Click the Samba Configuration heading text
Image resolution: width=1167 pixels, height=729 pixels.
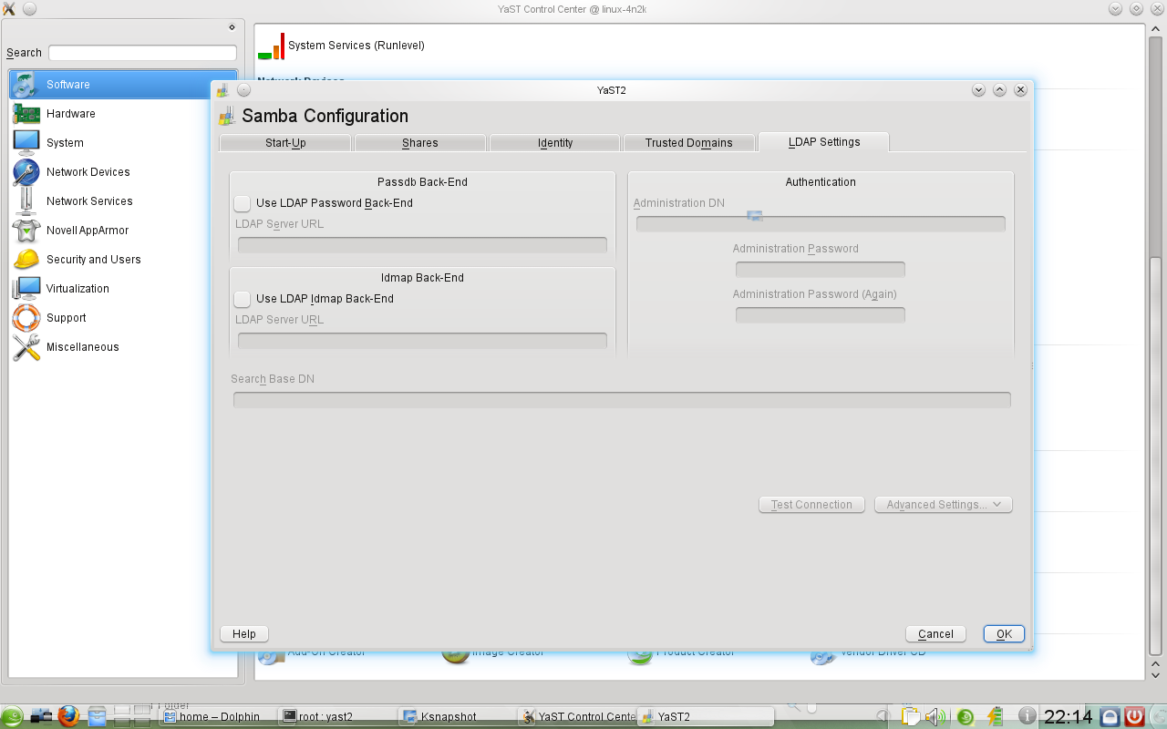pyautogui.click(x=325, y=116)
